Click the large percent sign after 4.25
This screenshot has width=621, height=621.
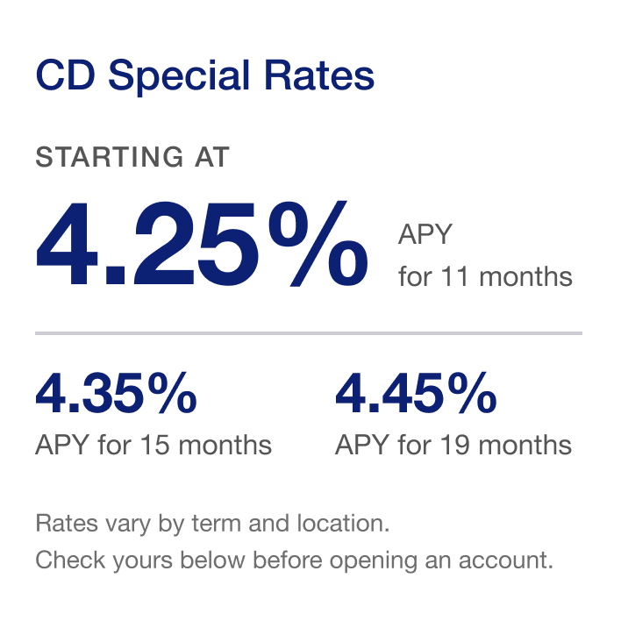(317, 245)
